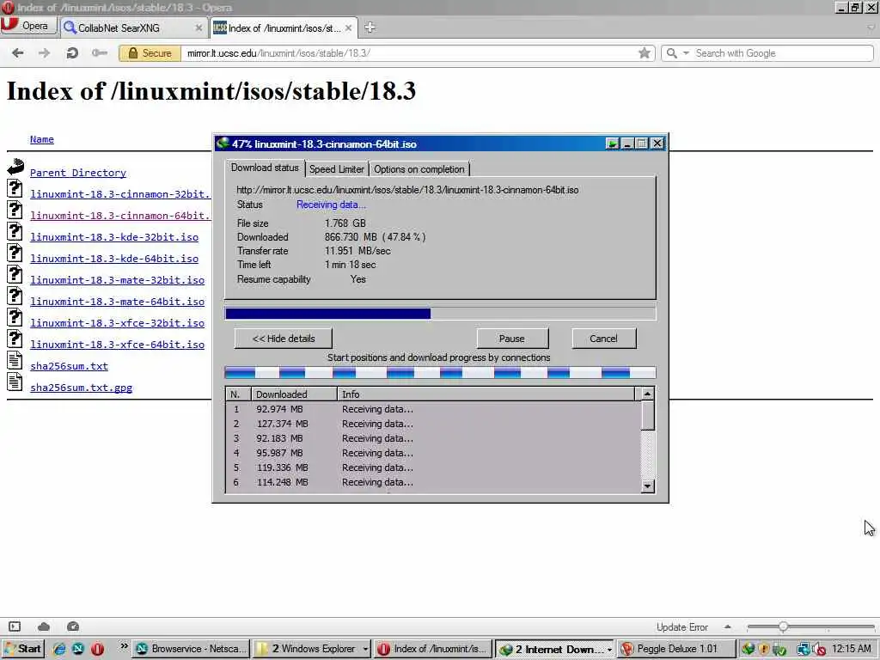Open linuxmint-18.3-kde-64bit.iso link
This screenshot has height=660, width=880.
[x=114, y=259]
